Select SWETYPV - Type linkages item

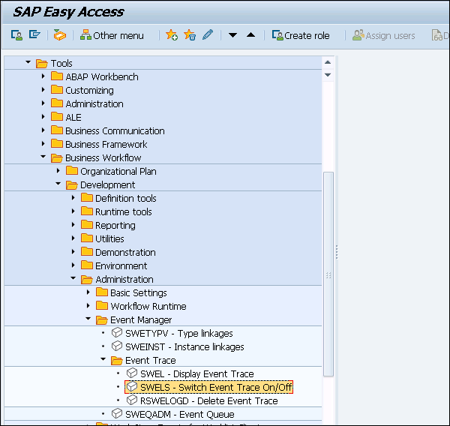pos(178,333)
